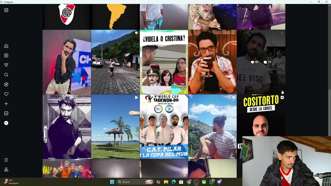Open the man in black shirt studio post
The height and width of the screenshot is (186, 331).
[67, 62]
